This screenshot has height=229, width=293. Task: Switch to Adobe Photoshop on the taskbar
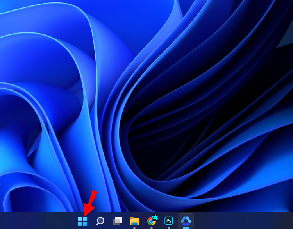pos(169,221)
